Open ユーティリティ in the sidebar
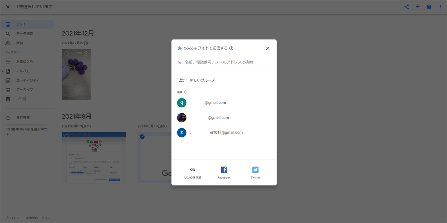The height and width of the screenshot is (223, 447). 27,80
